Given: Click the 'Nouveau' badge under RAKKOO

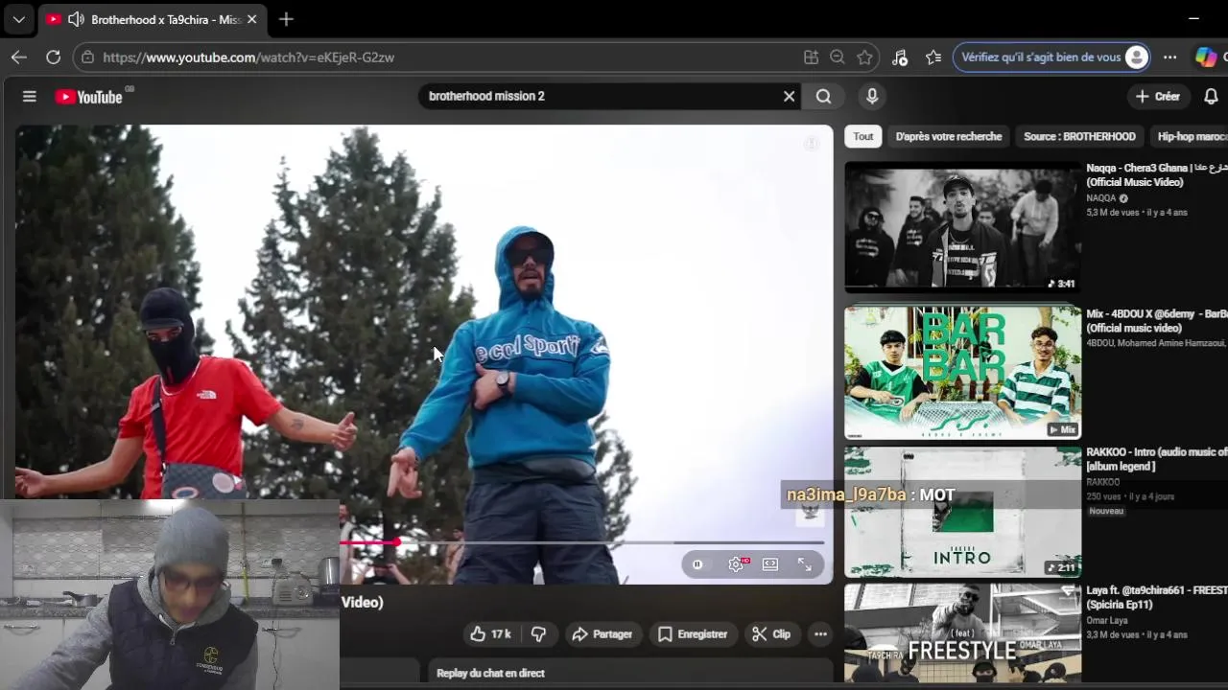Looking at the screenshot, I should tap(1105, 511).
